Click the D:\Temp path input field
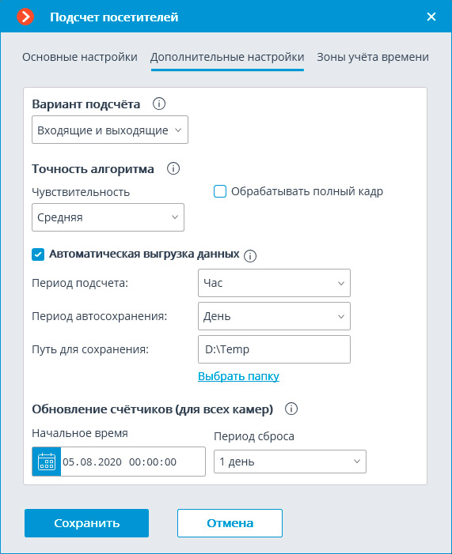The image size is (452, 554). 274,349
